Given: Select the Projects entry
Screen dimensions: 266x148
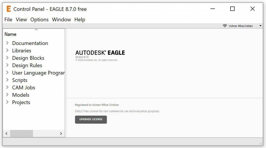Looking at the screenshot, I should coord(21,102).
